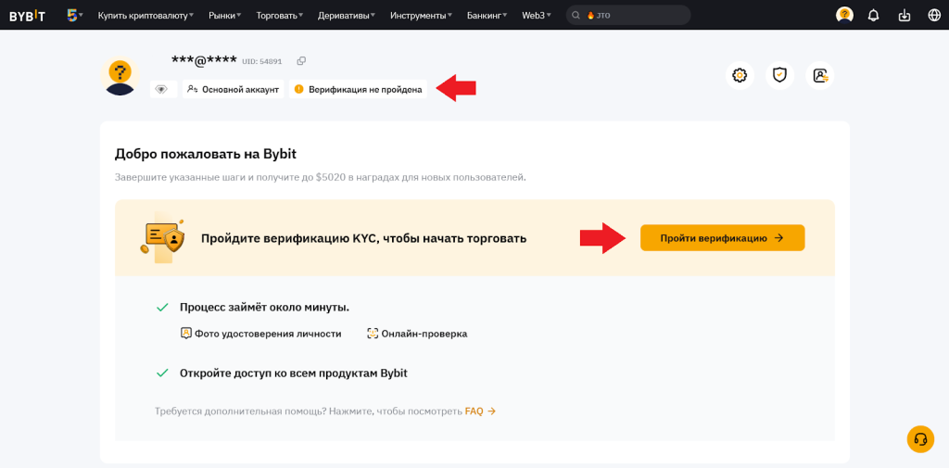Open the Web3 menu item

[536, 15]
